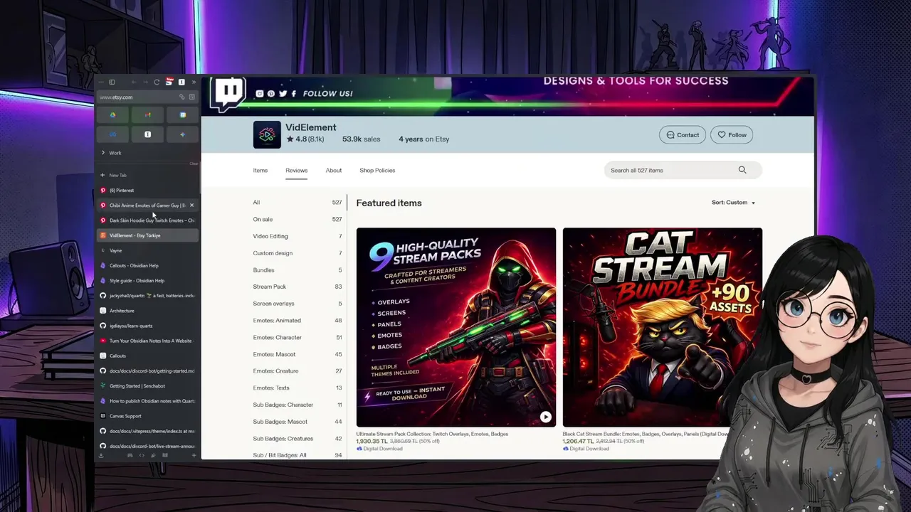Viewport: 911px width, 512px height.
Task: Open the shop's Twitter icon in the banner
Action: click(x=283, y=94)
